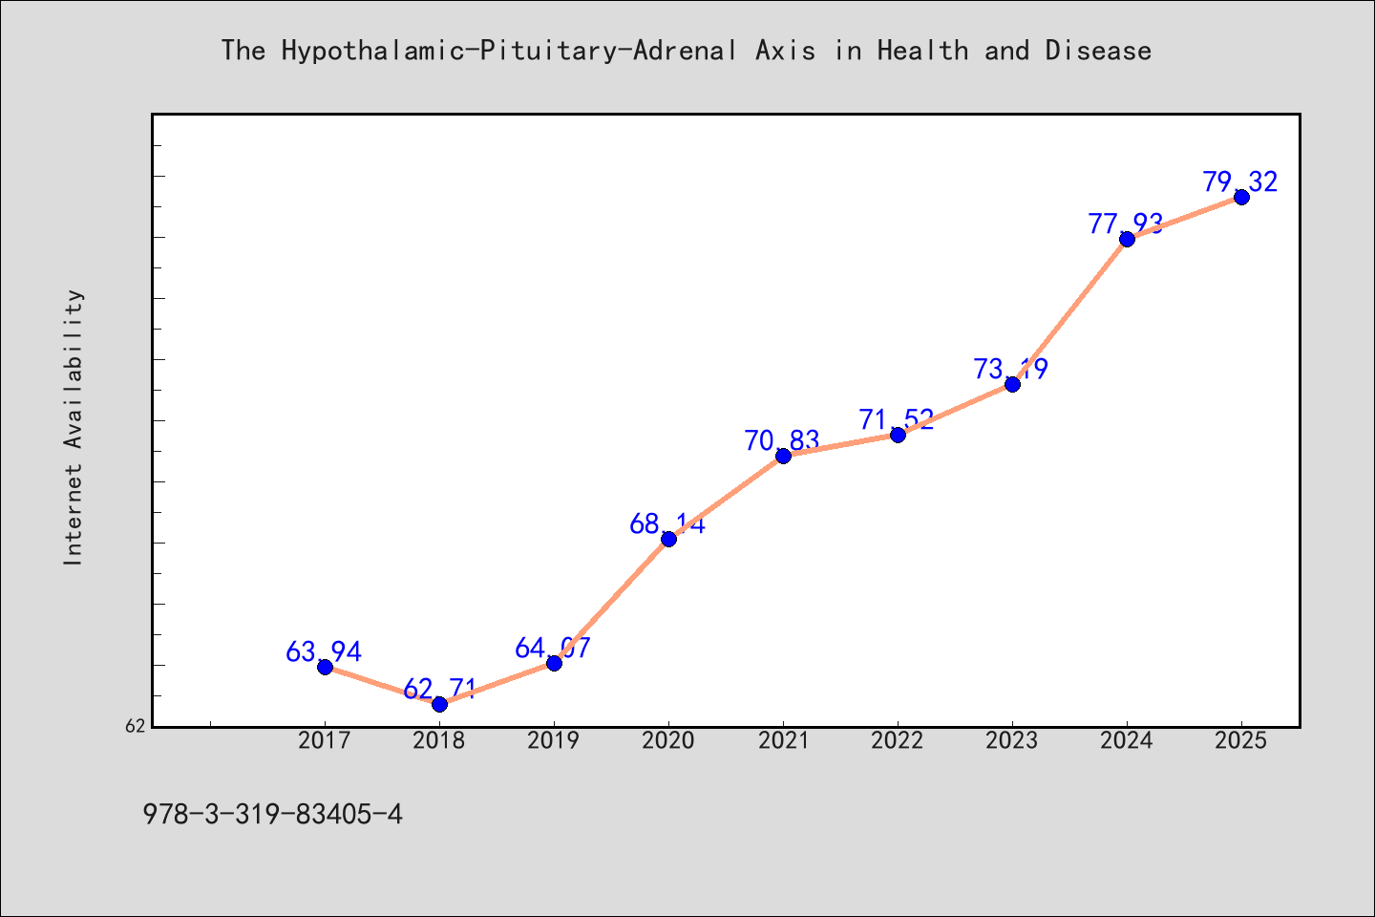
Task: Click the line segment between 2023 and 2024
Action: click(x=1069, y=311)
